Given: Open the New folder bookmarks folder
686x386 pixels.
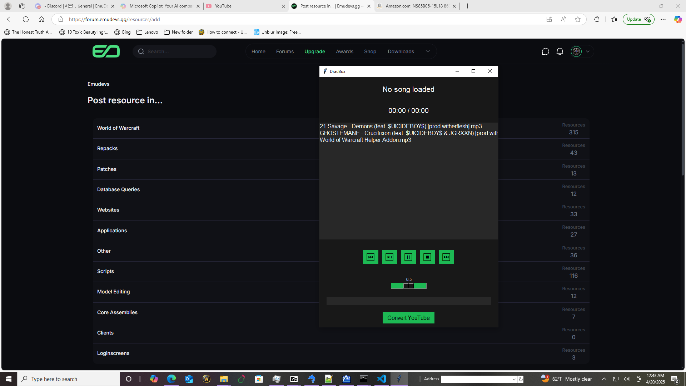Looking at the screenshot, I should 178,32.
